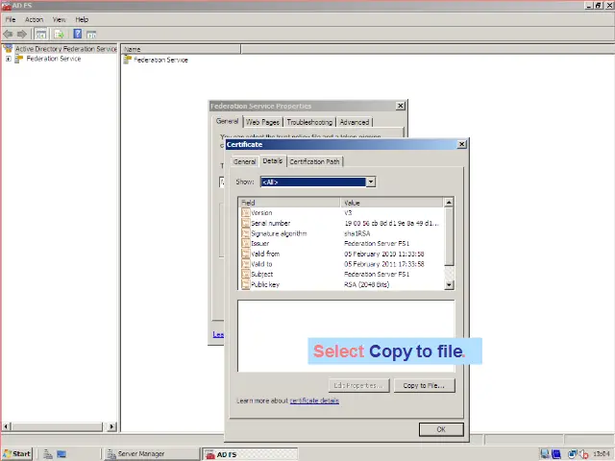Open the View menu
This screenshot has width=615, height=461.
point(59,19)
